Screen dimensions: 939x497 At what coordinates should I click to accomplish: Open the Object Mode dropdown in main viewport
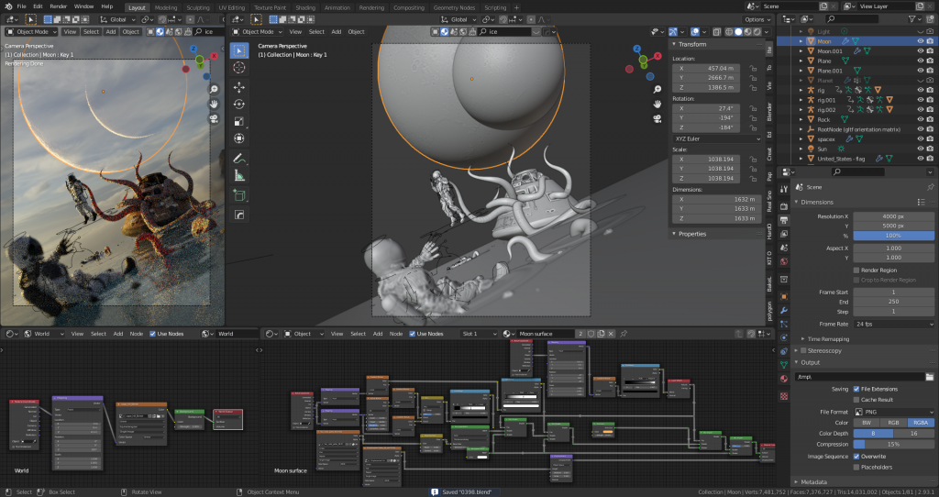258,32
